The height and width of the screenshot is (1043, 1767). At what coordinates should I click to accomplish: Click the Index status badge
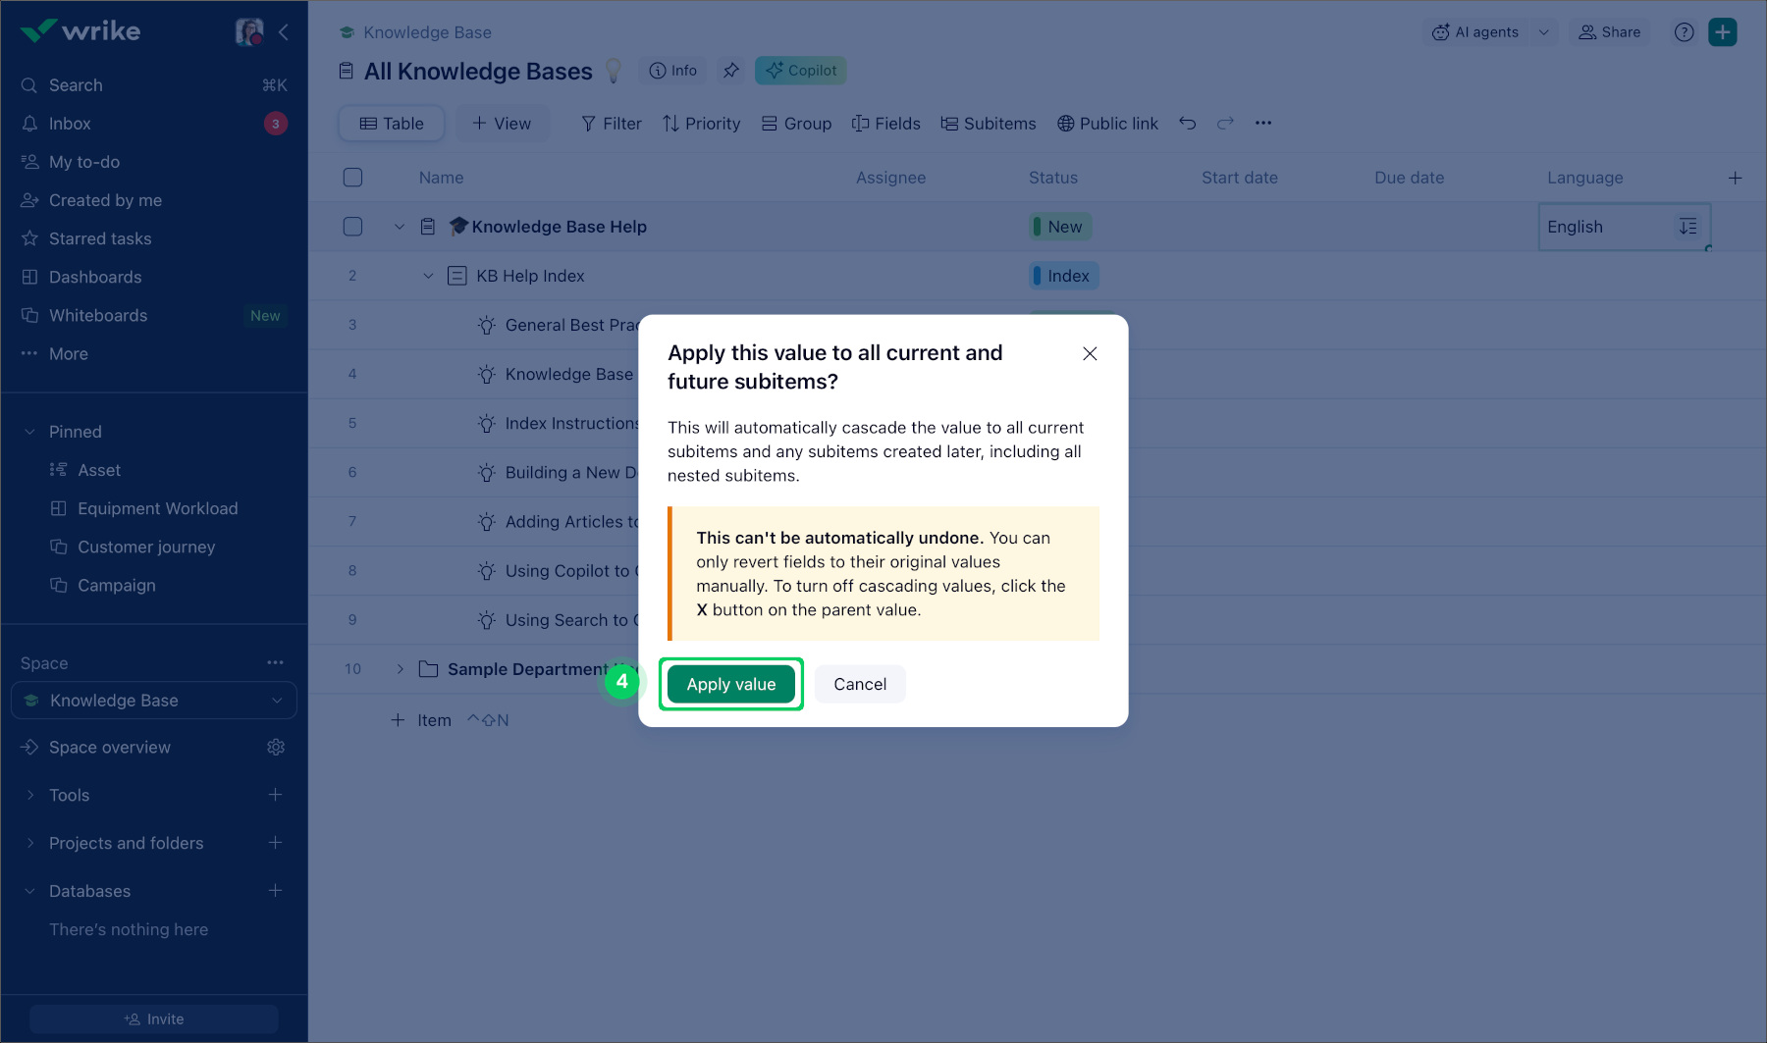(1064, 276)
